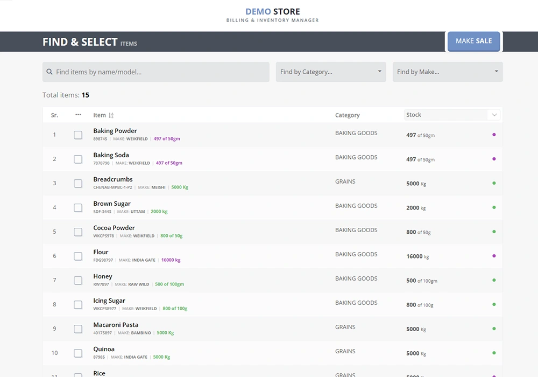
Task: Click the purple stock indicator for Baking Powder
Action: [494, 135]
